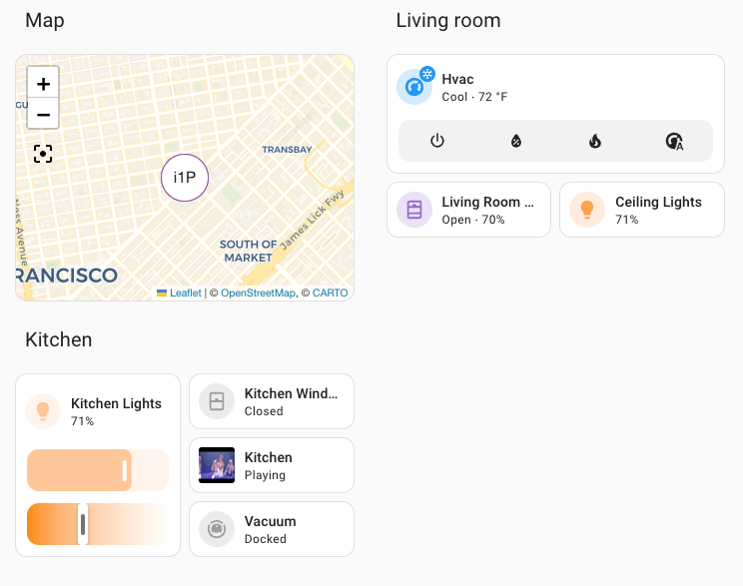
Task: Click the fit-map-to-entities focus icon
Action: click(43, 154)
